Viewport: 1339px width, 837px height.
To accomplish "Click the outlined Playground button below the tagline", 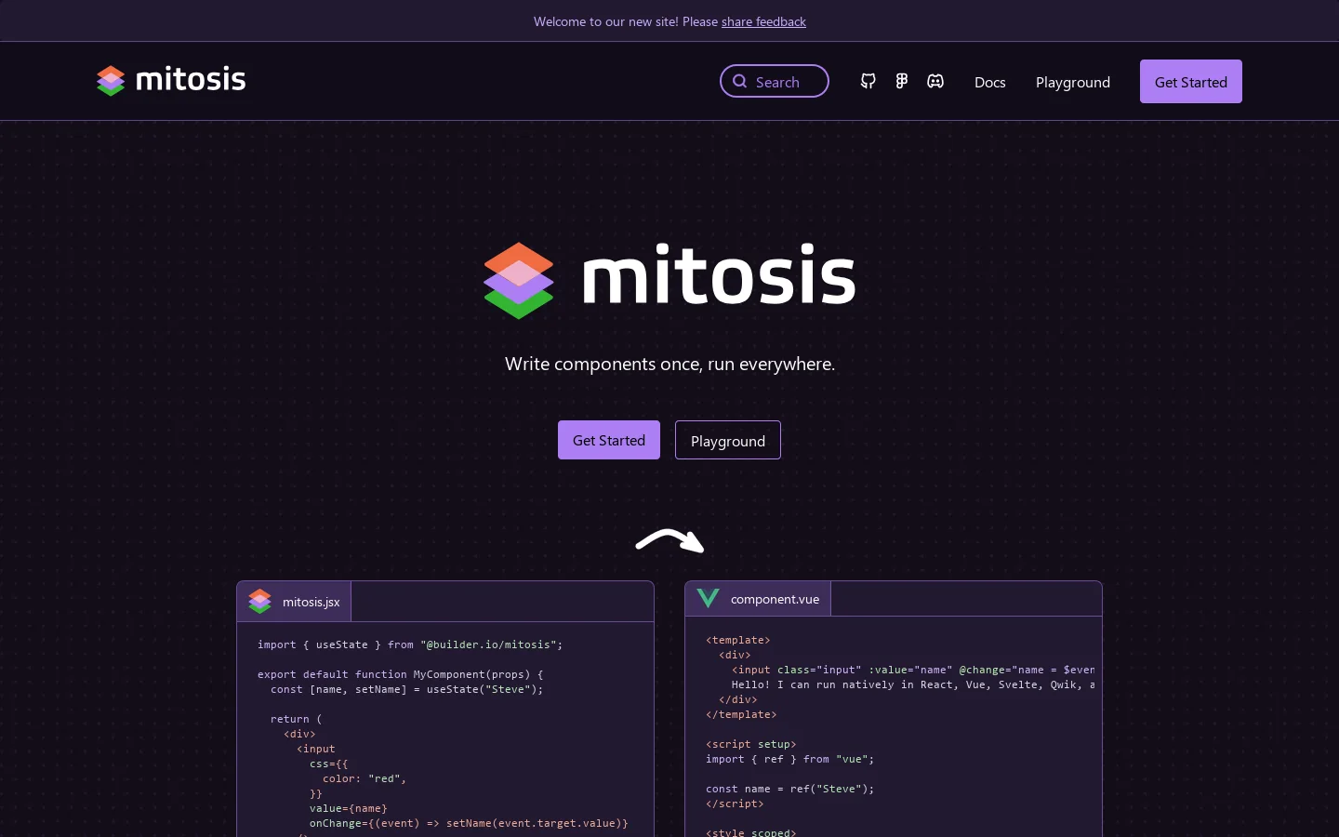I will [728, 440].
